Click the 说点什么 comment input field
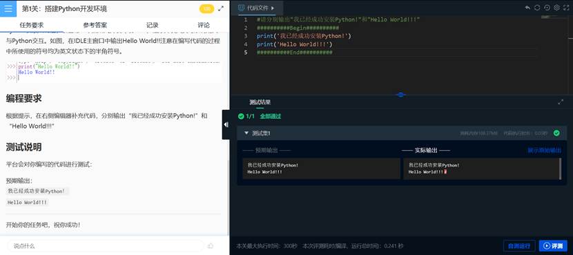This screenshot has height=255, width=573. 105,246
